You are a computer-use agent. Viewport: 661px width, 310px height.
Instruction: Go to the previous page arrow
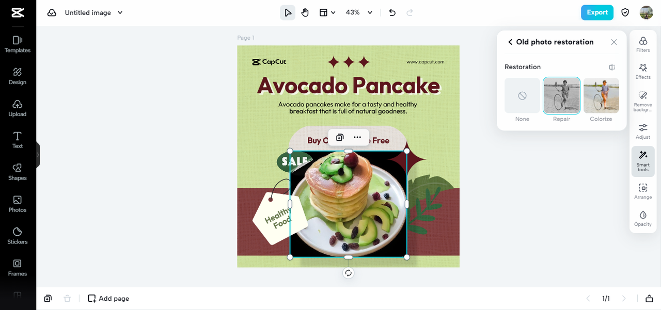(x=588, y=298)
